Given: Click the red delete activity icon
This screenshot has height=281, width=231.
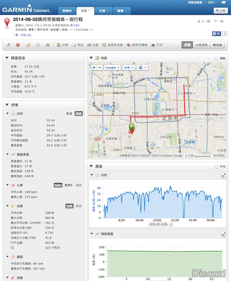Looking at the screenshot, I should click(x=18, y=45).
